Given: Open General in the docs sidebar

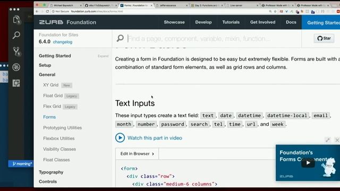Looking at the screenshot, I should coord(47,74).
